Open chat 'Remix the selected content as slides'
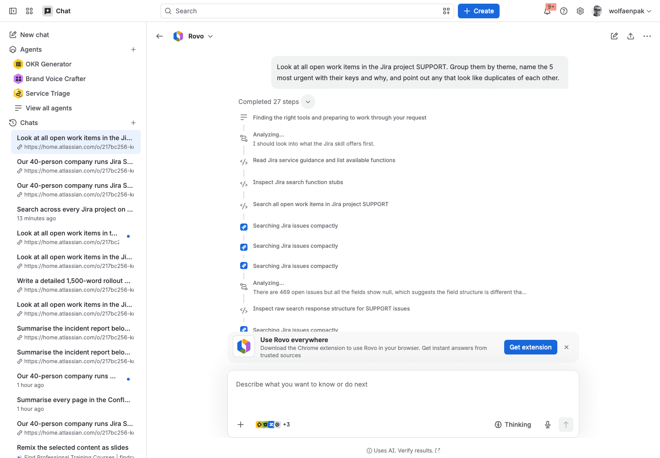The width and height of the screenshot is (660, 458). (76, 451)
